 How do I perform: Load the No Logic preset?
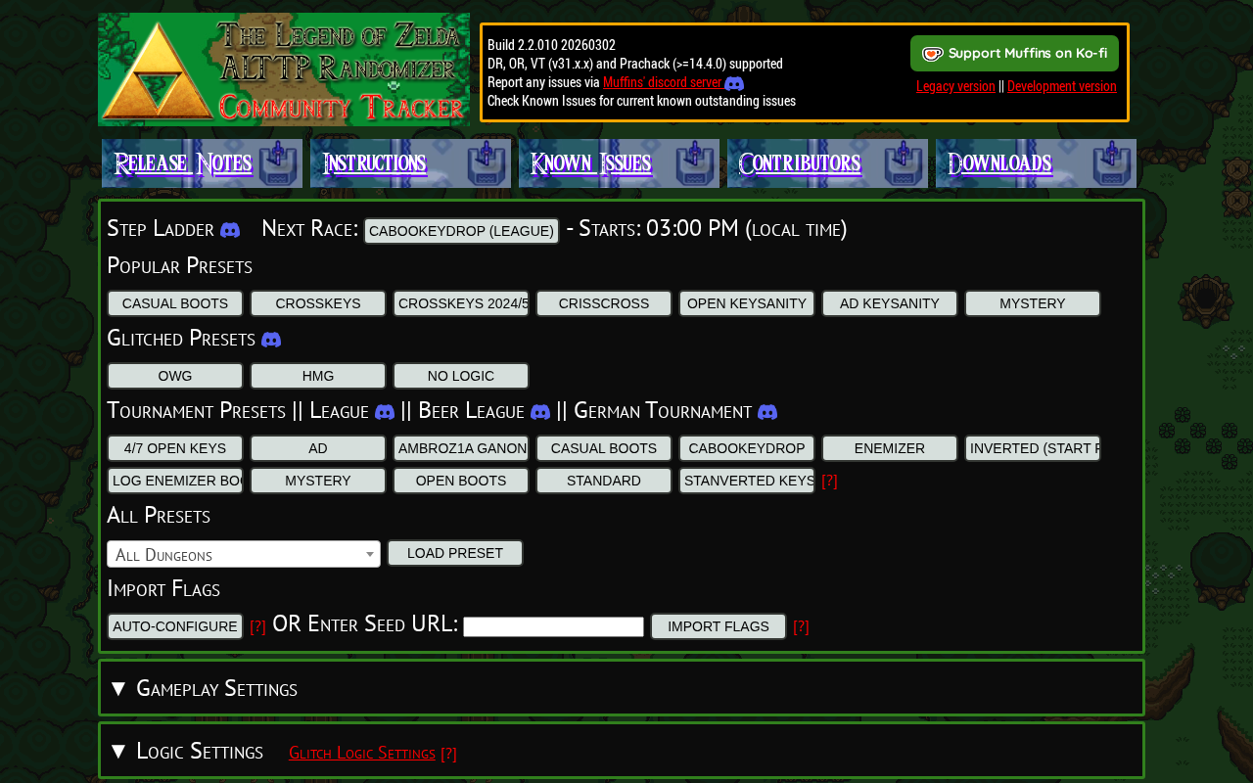tap(461, 376)
